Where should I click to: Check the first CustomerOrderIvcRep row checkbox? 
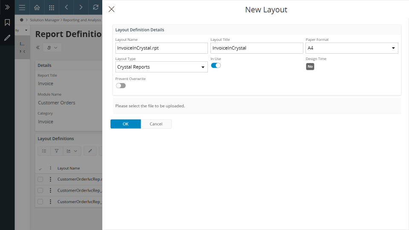coord(40,179)
